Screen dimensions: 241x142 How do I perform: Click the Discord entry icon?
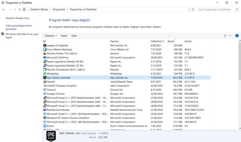45,90
